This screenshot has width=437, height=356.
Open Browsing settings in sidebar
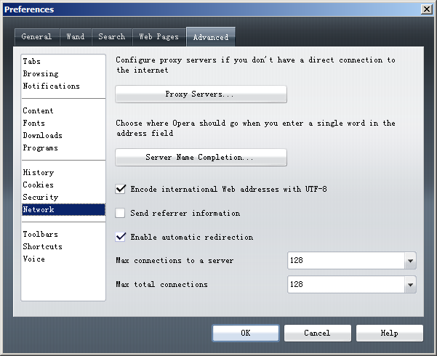click(x=63, y=73)
